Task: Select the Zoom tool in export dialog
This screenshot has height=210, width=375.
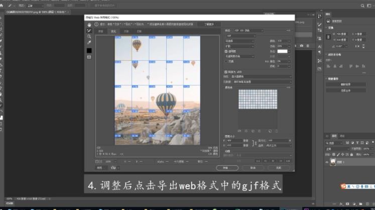Action: pyautogui.click(x=89, y=36)
